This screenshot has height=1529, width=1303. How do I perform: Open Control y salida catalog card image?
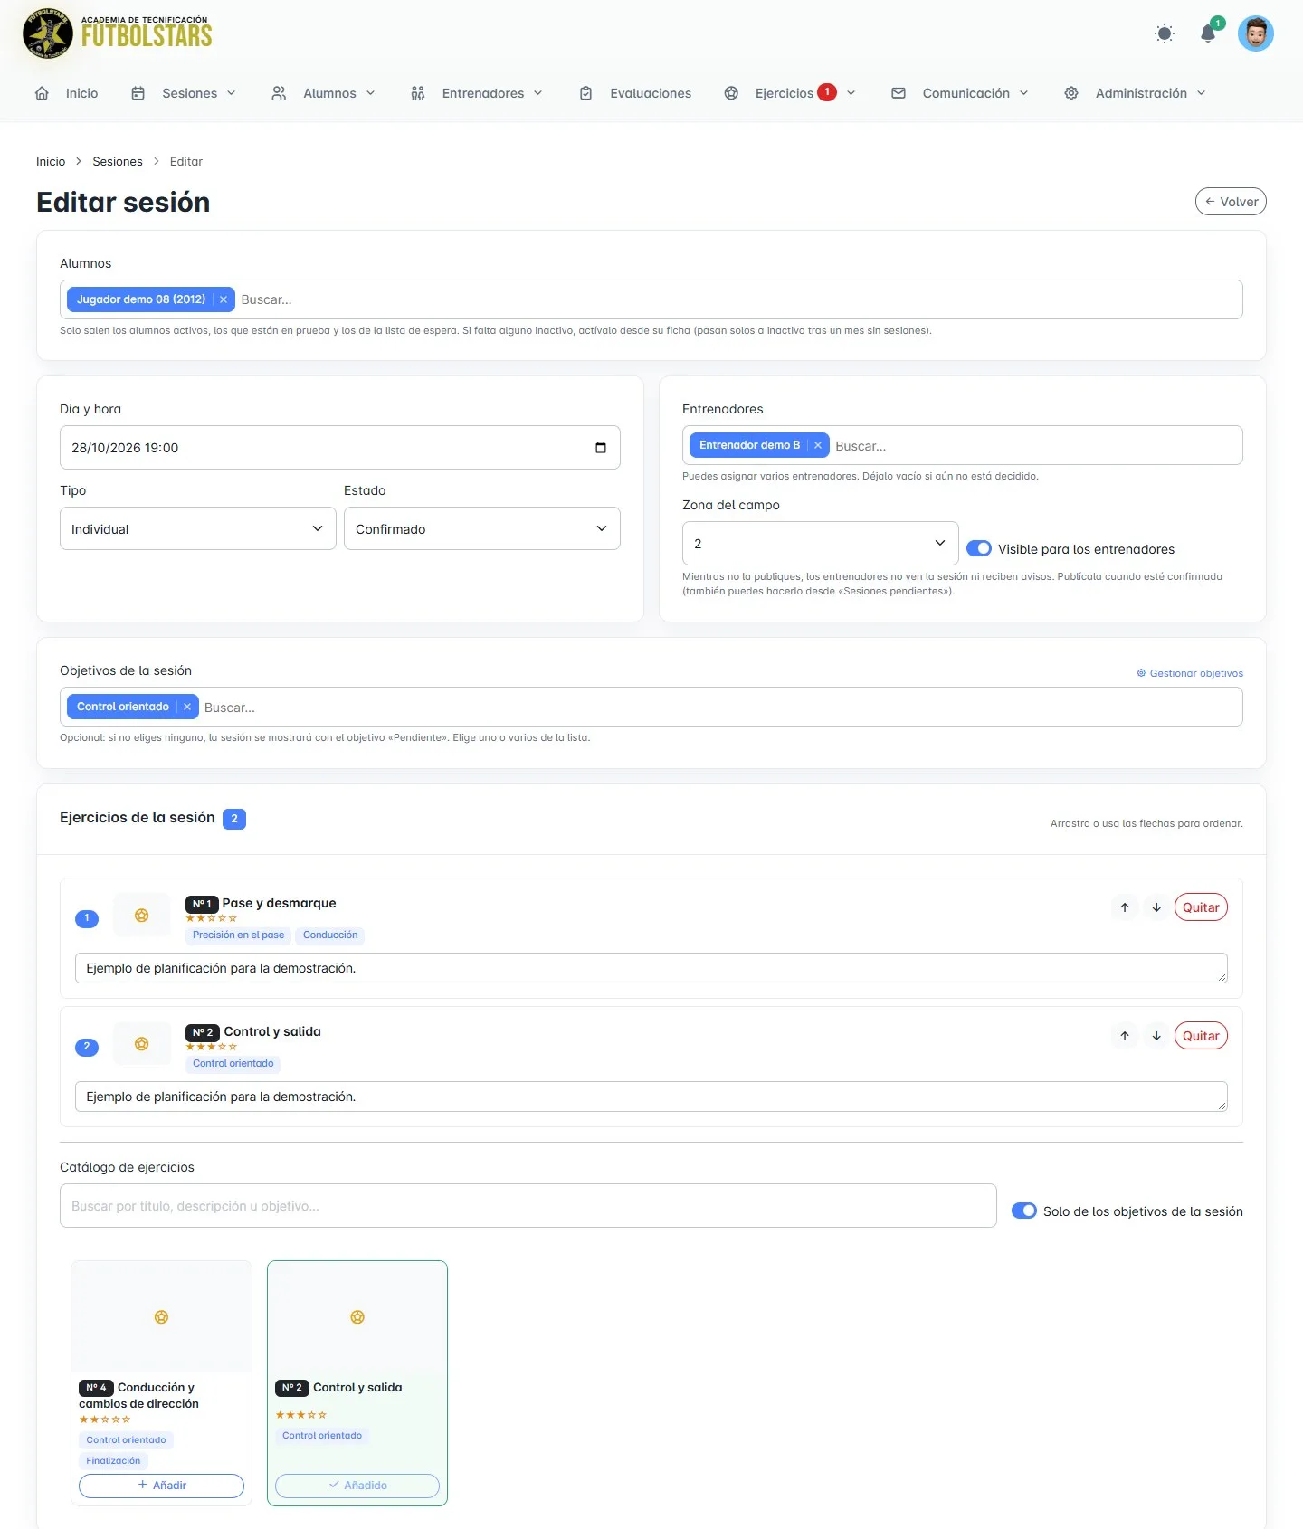(x=357, y=1317)
